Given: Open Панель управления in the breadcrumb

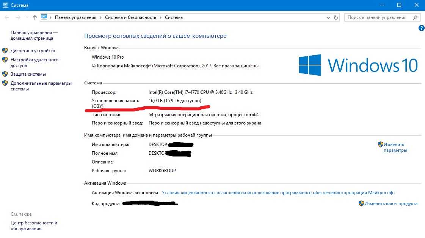Looking at the screenshot, I should pos(75,17).
